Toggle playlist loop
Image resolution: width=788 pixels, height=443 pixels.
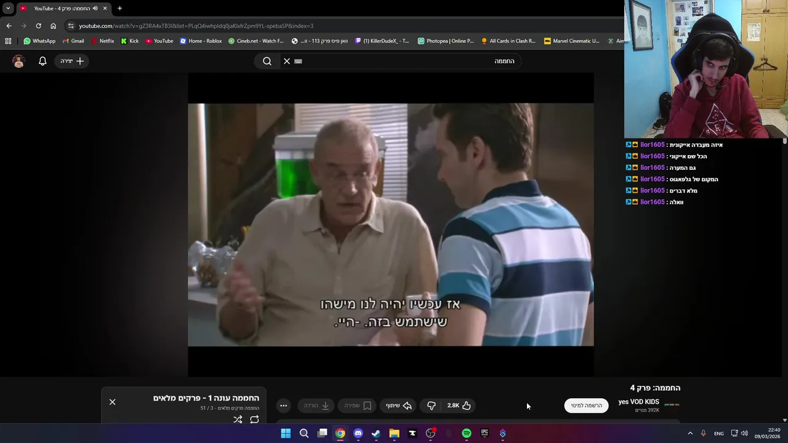[x=254, y=420]
